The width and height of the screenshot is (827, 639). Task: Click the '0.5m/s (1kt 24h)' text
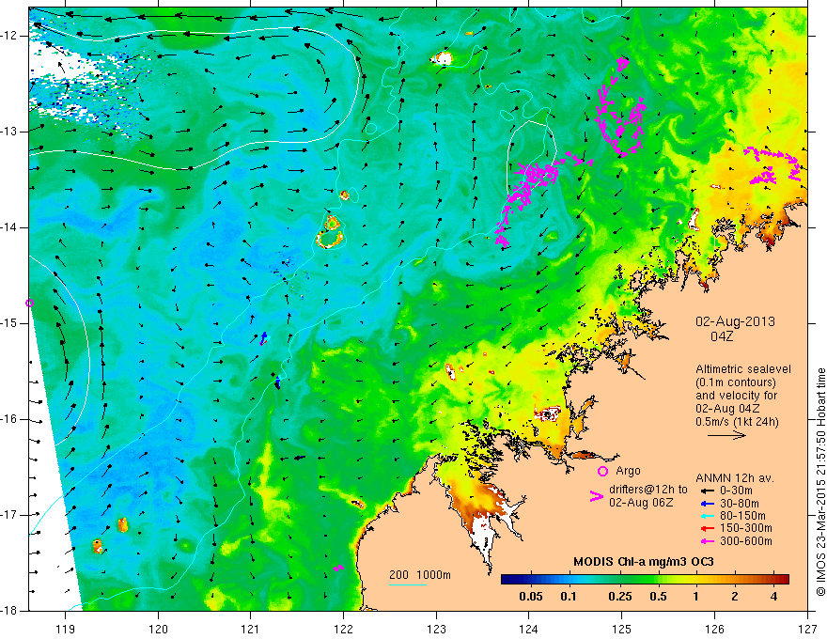(x=738, y=422)
